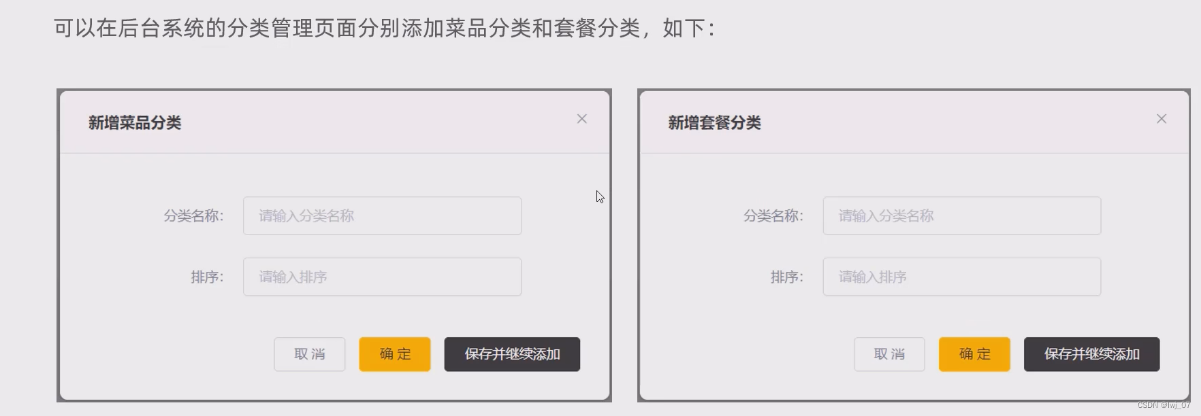Screen dimensions: 1201x416
Task: Click the 分类名称 label in 新增菜品分类 dialog
Action: [193, 216]
